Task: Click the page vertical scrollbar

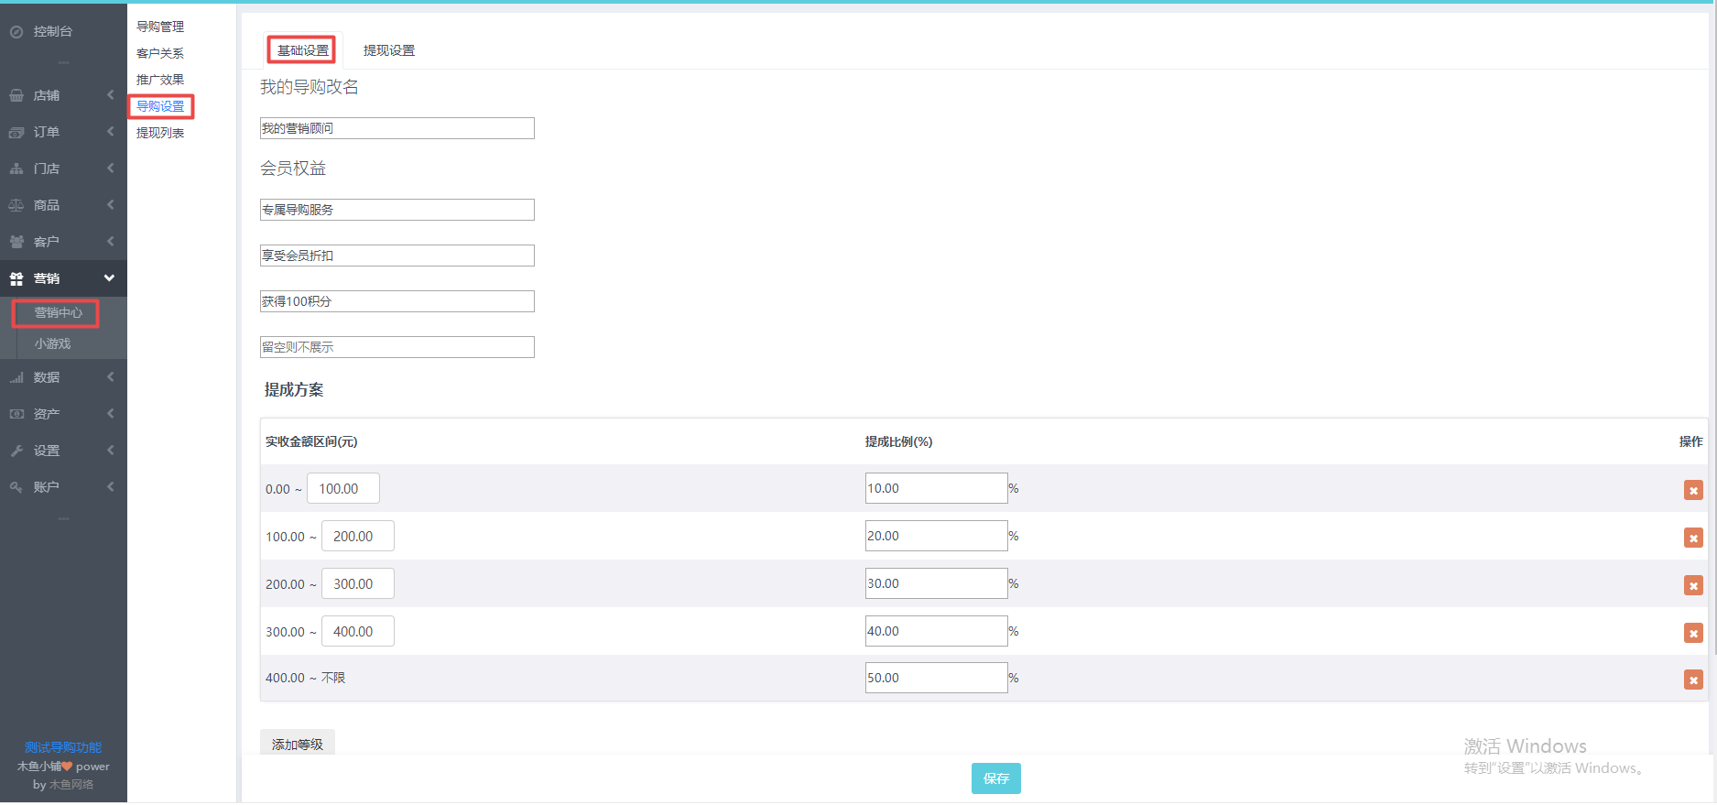Action: pyautogui.click(x=1713, y=330)
